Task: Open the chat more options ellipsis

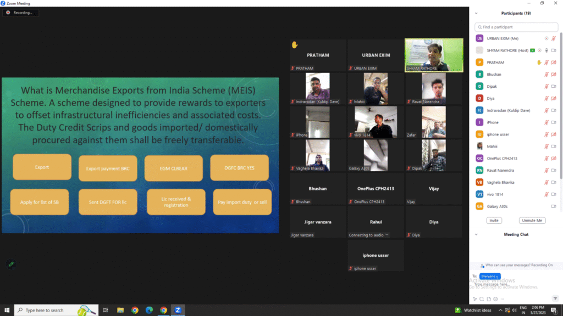Action: (x=502, y=299)
